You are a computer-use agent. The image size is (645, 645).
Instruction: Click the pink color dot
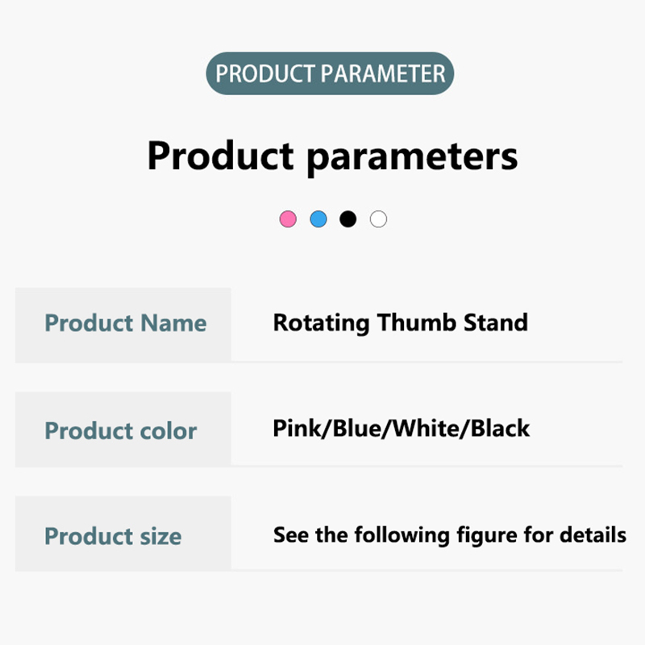[288, 219]
